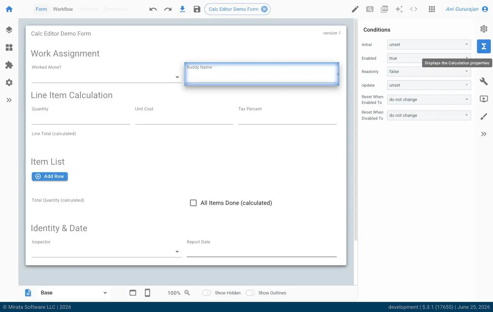Open the Base layer selector dropdown
Image resolution: width=493 pixels, height=312 pixels.
(x=74, y=293)
